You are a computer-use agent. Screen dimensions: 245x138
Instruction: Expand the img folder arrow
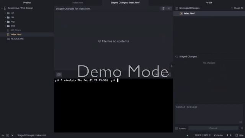coord(5,21)
